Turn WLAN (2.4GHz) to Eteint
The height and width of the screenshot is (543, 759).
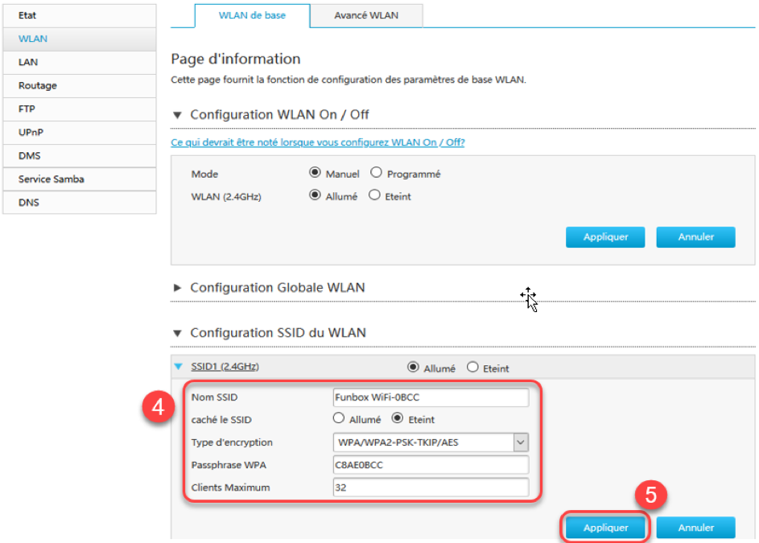374,195
